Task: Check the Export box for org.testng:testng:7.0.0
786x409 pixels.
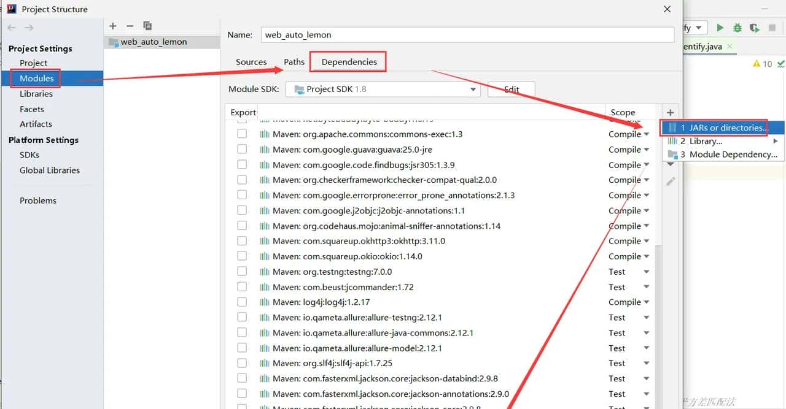Action: 242,271
